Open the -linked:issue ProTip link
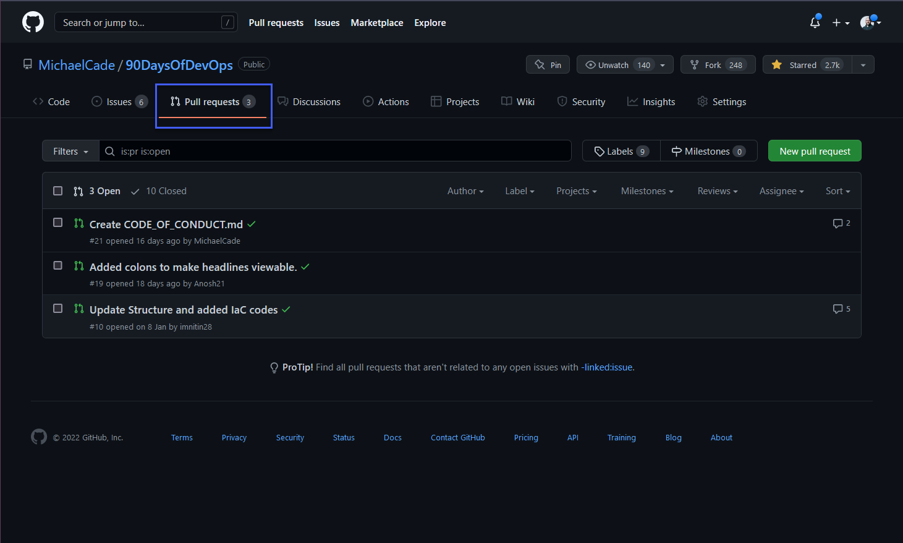 coord(606,367)
